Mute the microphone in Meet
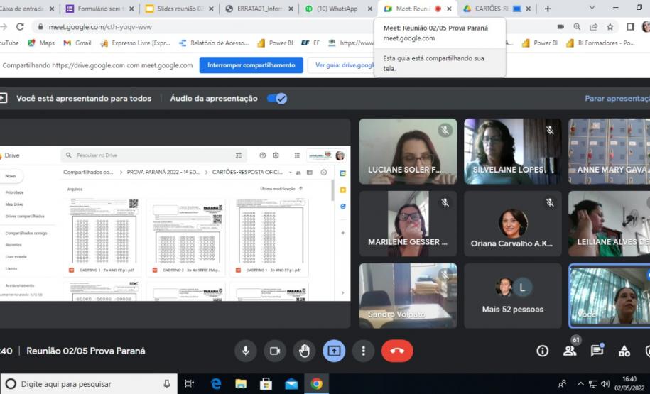The image size is (650, 394). (x=245, y=351)
